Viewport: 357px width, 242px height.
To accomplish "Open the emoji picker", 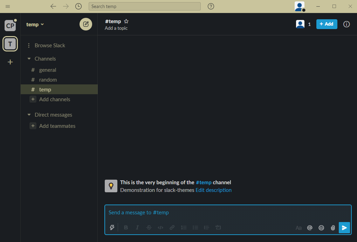I will click(x=321, y=228).
